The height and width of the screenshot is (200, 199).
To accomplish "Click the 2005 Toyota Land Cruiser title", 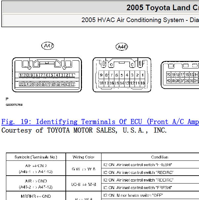I will coord(163,8).
